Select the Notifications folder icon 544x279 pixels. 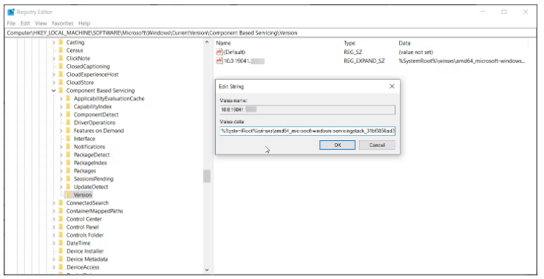(x=68, y=147)
